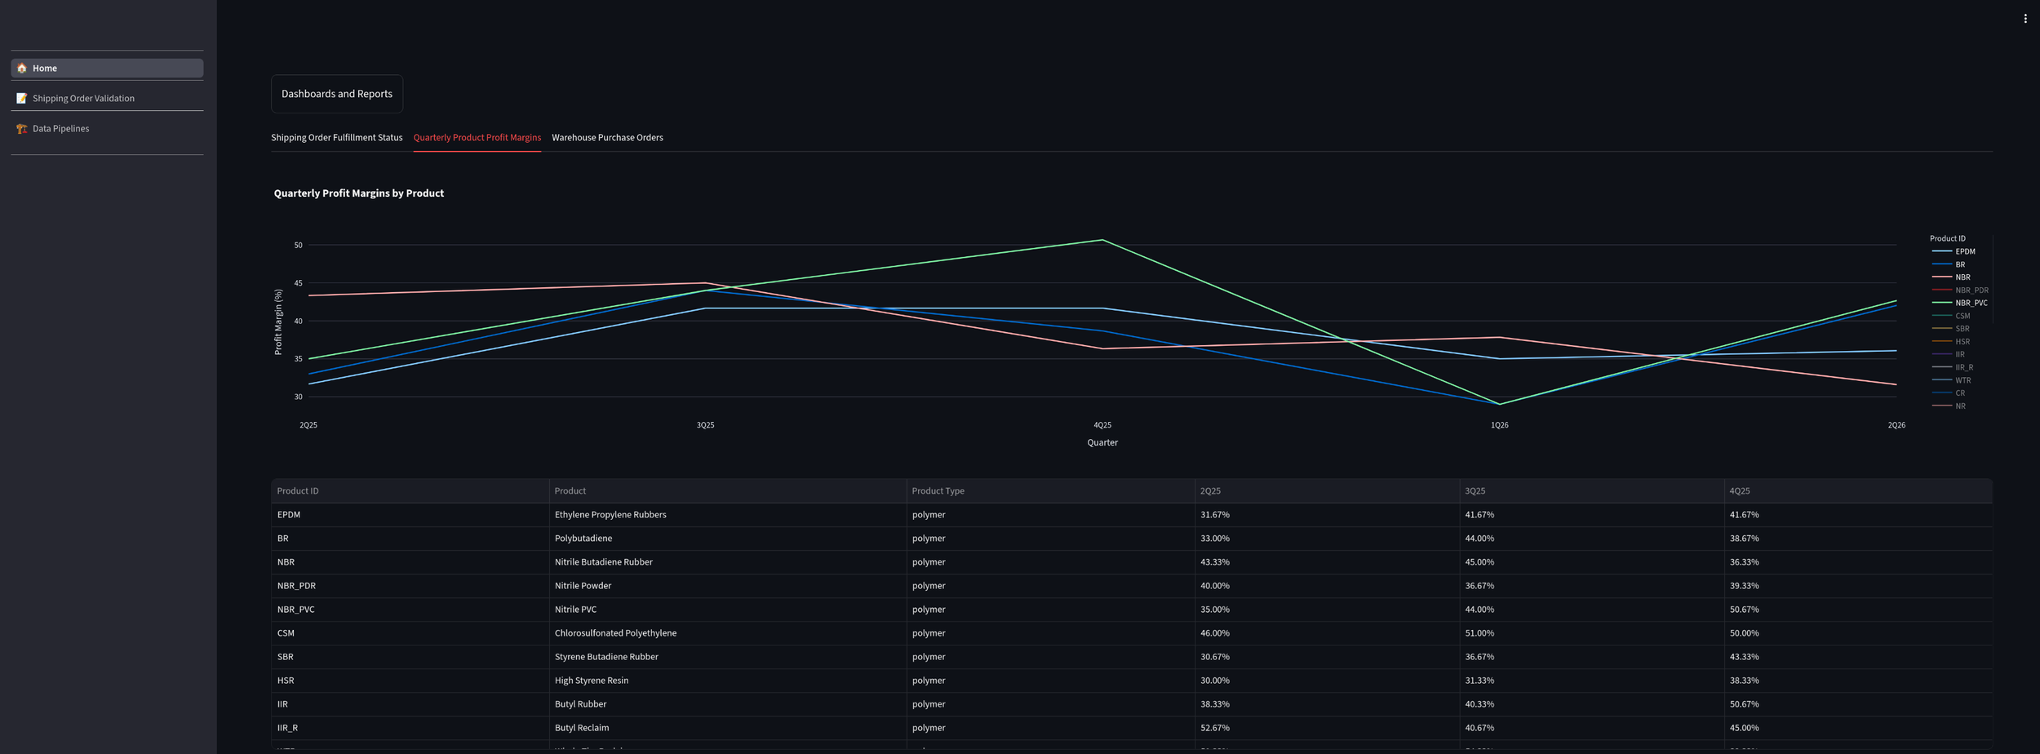Click the Polybutadiene product cell
Image resolution: width=2040 pixels, height=754 pixels.
point(728,539)
